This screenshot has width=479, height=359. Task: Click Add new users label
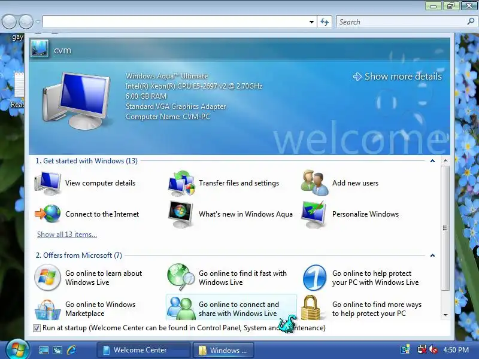coord(355,183)
